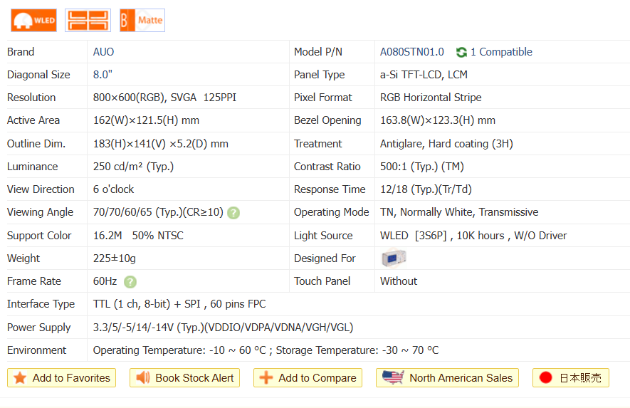
Task: Click the orange panel layout badge
Action: pos(88,20)
